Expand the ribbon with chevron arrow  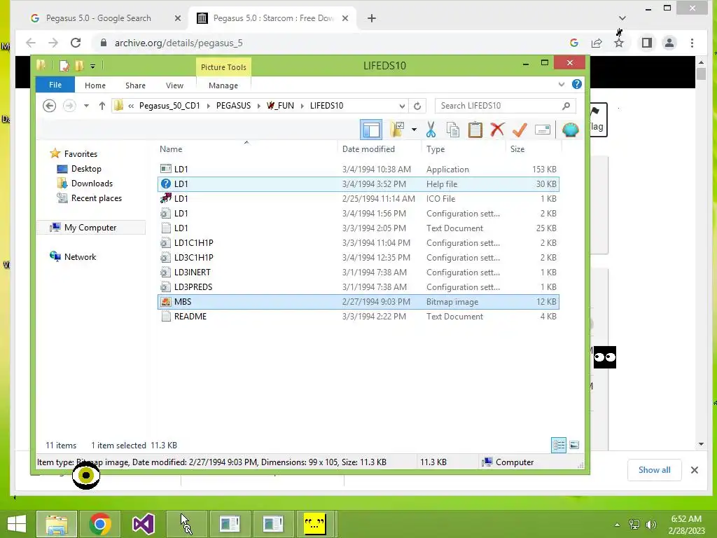(x=562, y=85)
